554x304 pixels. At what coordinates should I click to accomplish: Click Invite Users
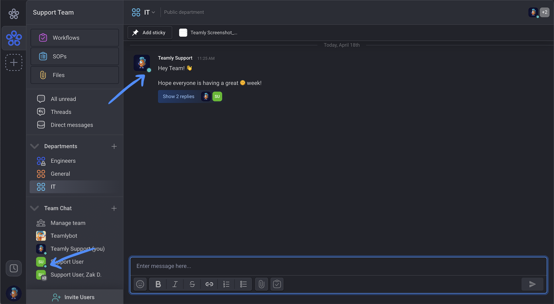coord(75,297)
